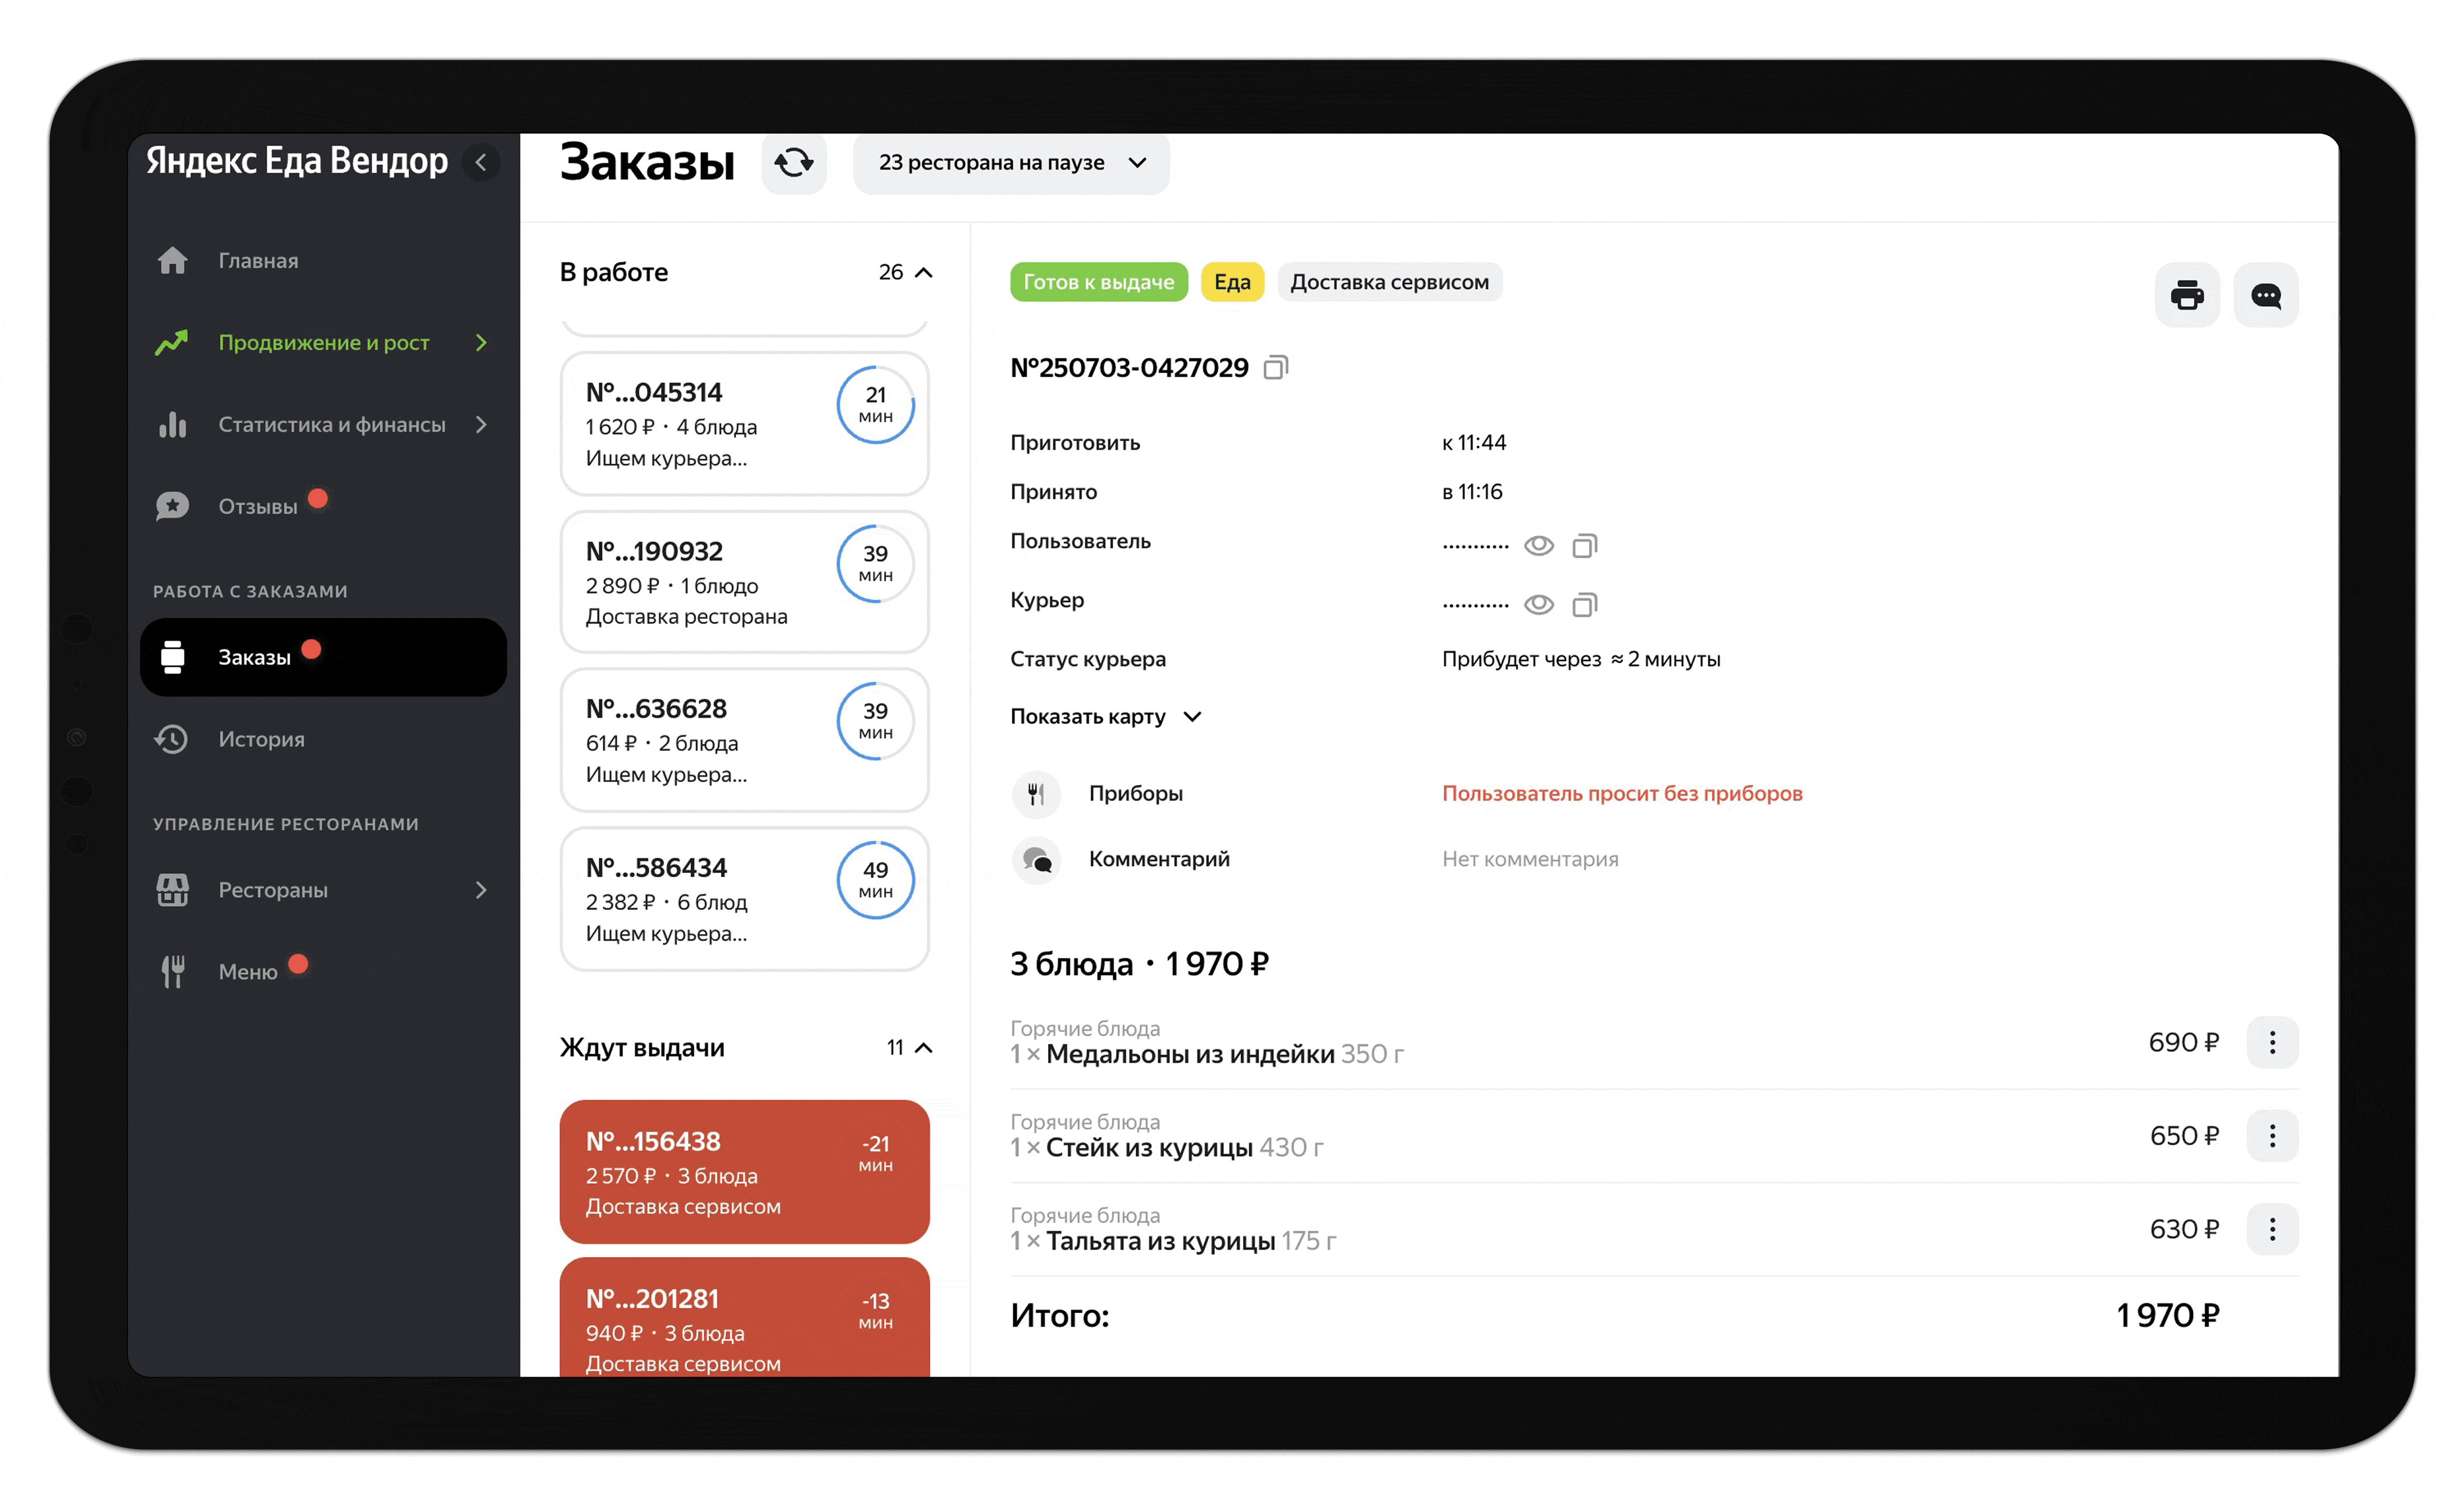Copy the Пользователь contact info
Screen dimensions: 2464x1508
pos(1584,546)
